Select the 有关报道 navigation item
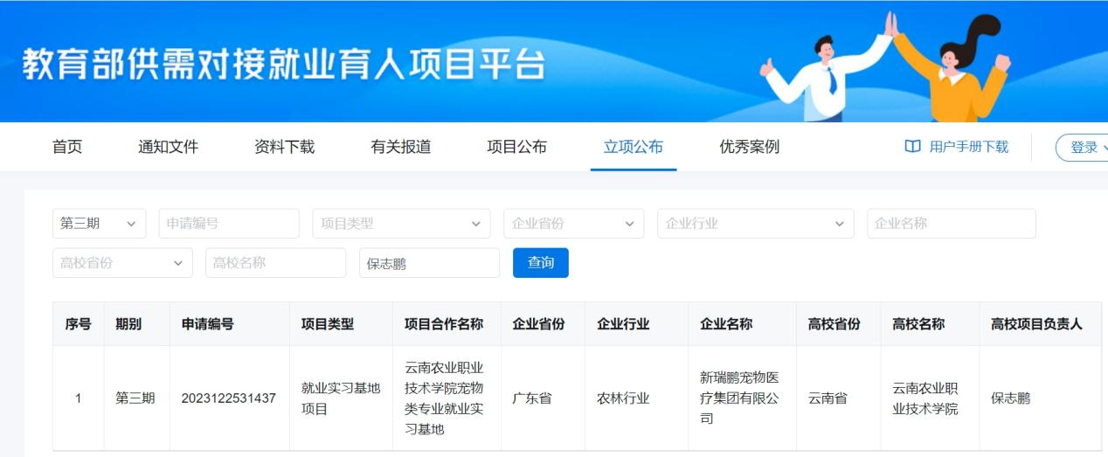This screenshot has width=1108, height=457. (x=401, y=147)
